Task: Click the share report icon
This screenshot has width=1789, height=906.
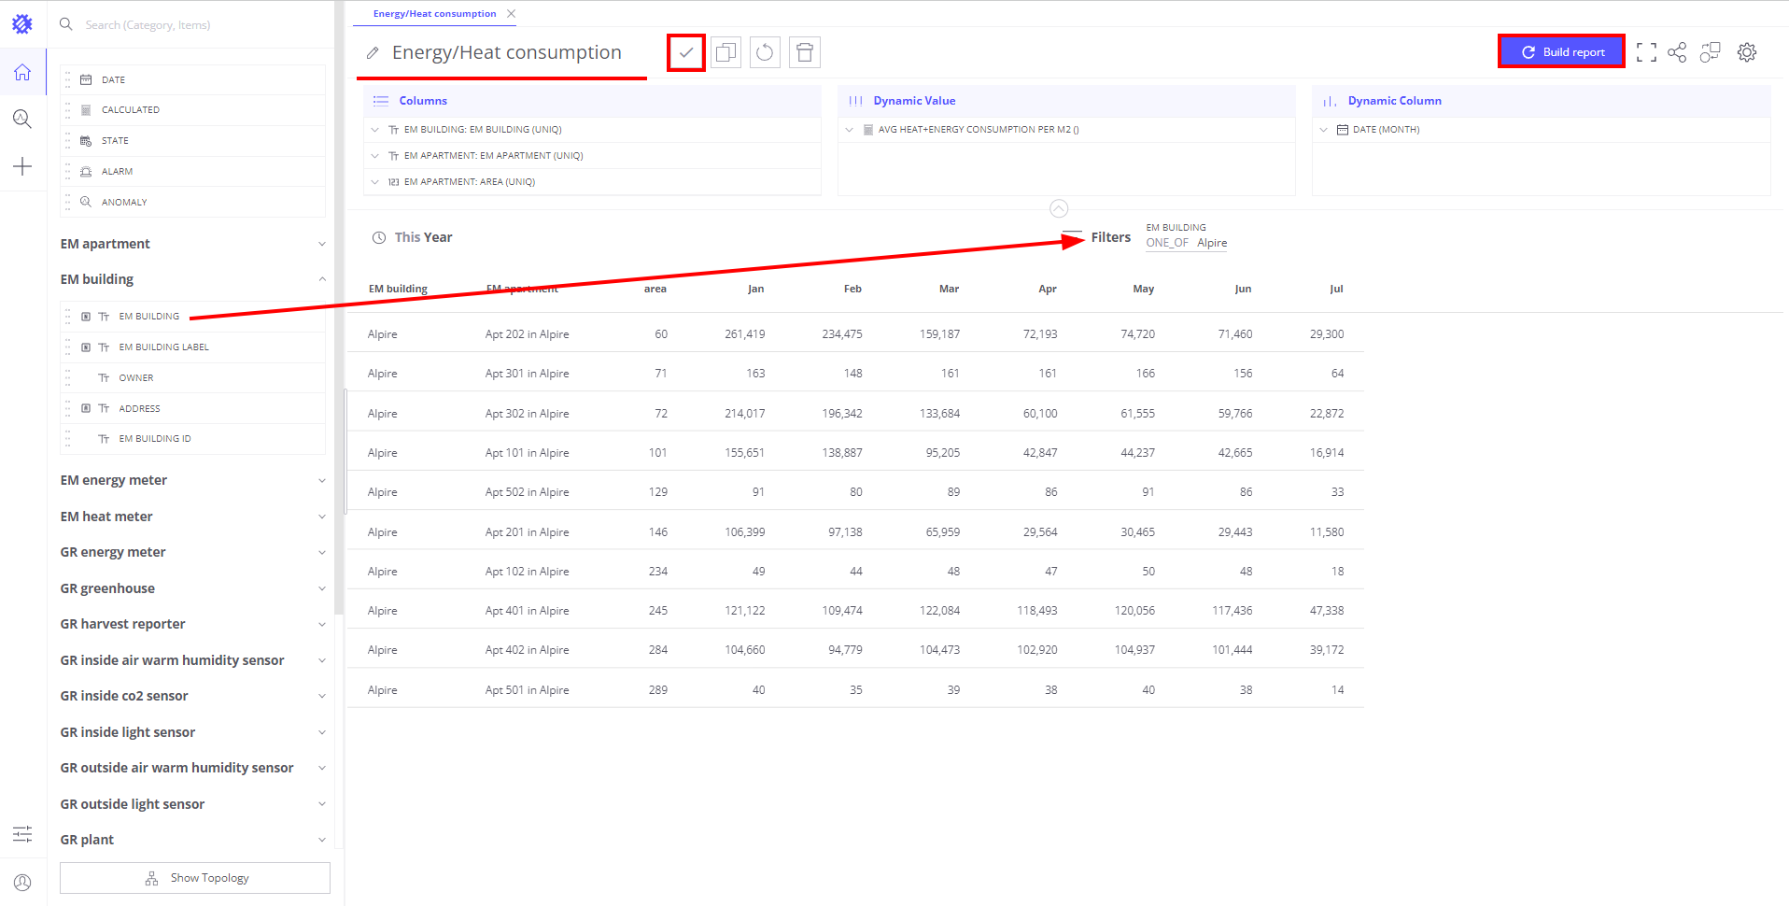Action: pos(1677,52)
